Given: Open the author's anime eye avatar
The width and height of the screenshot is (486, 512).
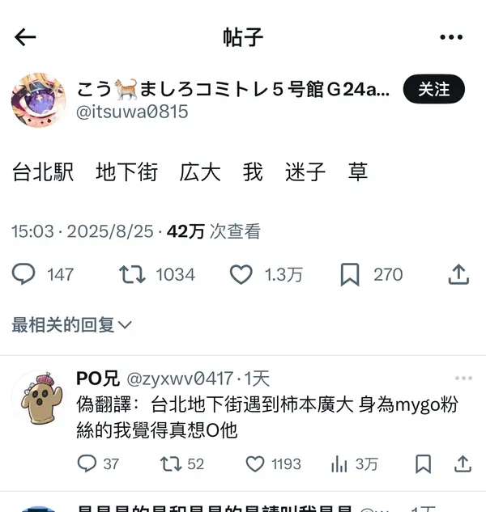Looking at the screenshot, I should pos(39,100).
